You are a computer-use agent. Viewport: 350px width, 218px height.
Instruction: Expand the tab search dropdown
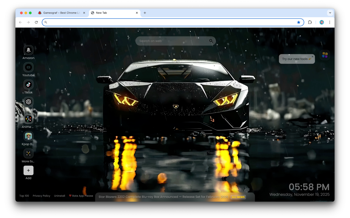pos(330,13)
